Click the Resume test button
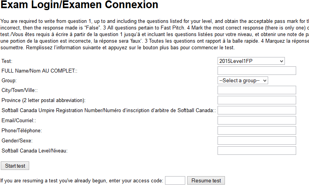 (x=206, y=180)
